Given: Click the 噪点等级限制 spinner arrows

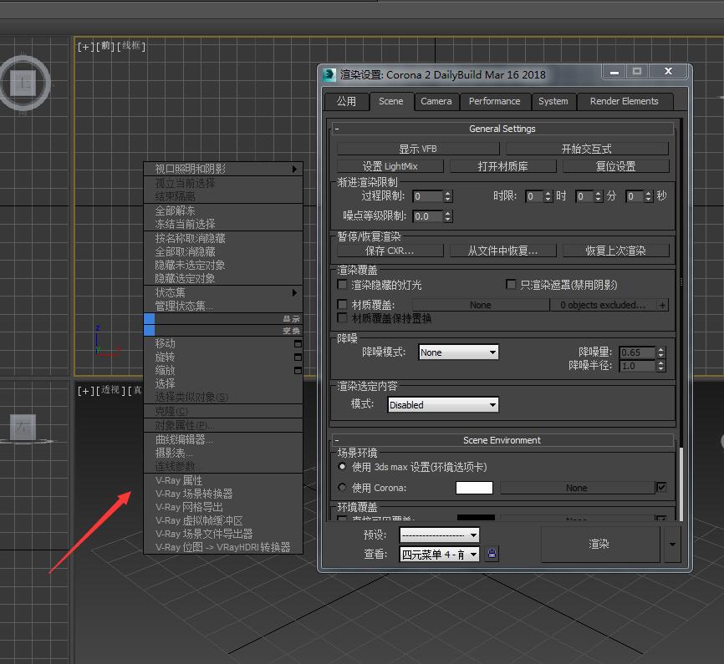Looking at the screenshot, I should point(447,216).
